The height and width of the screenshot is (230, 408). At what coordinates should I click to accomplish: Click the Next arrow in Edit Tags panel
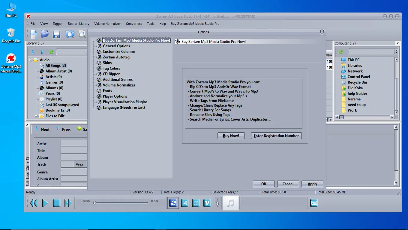tap(37, 129)
